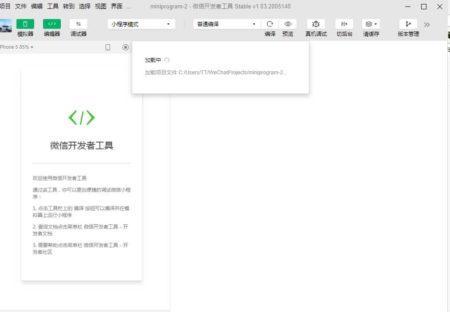Image resolution: width=450 pixels, height=312 pixels.
Task: Open 版本管理 version control branch icon
Action: pyautogui.click(x=408, y=24)
